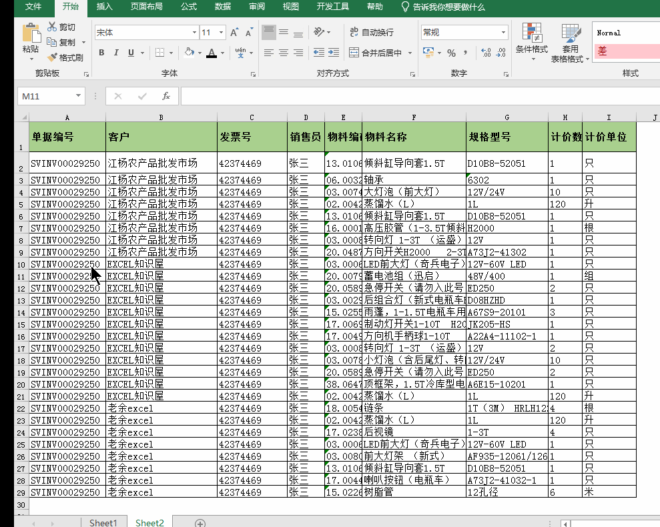Apply percent style format
This screenshot has height=527, width=660.
tap(452, 53)
